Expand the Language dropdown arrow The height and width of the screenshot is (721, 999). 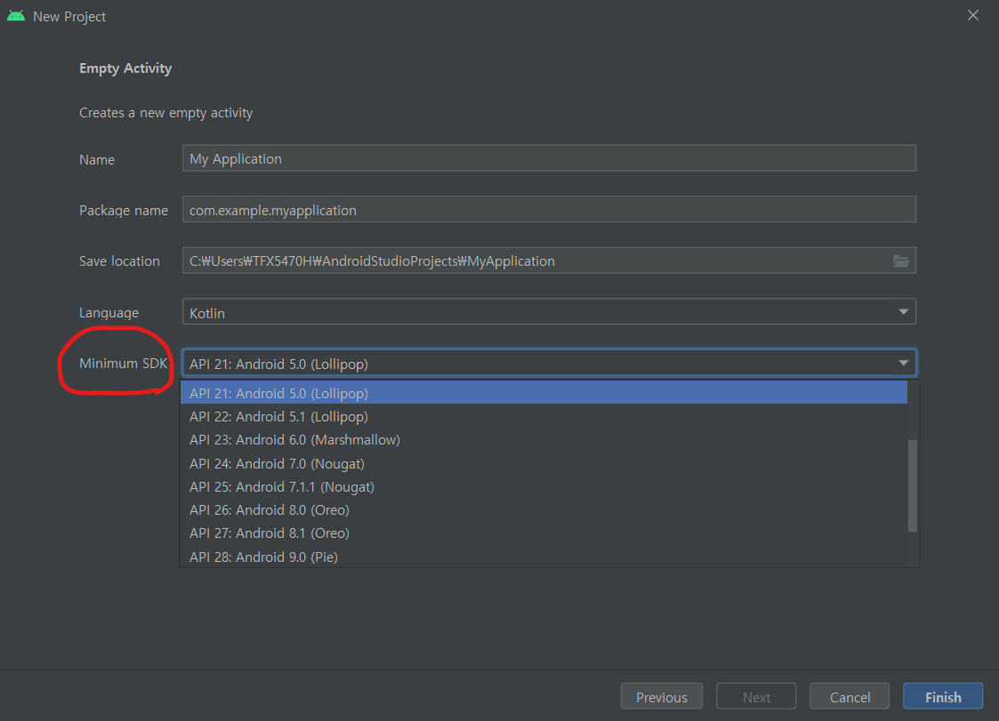click(x=903, y=312)
